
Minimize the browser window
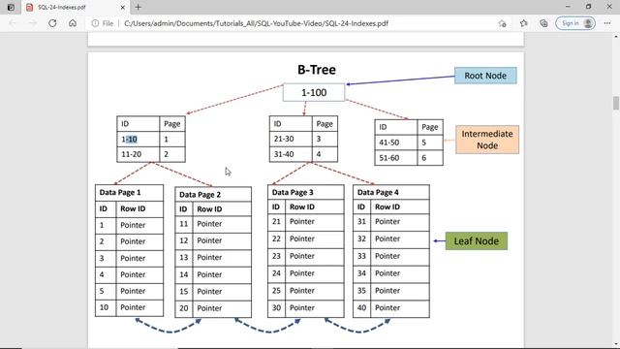click(568, 7)
